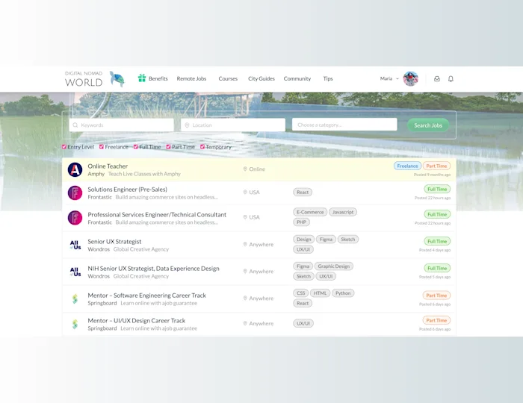Click Frontastic logo in Solutions Engineer row
Viewport: 523px width, 403px height.
click(x=75, y=193)
